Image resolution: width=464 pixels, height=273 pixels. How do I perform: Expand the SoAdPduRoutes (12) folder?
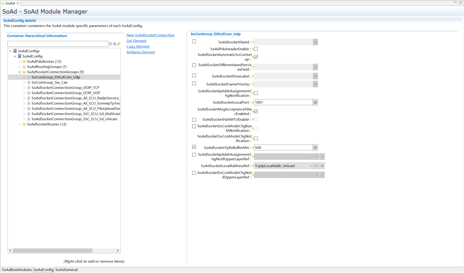click(20, 62)
